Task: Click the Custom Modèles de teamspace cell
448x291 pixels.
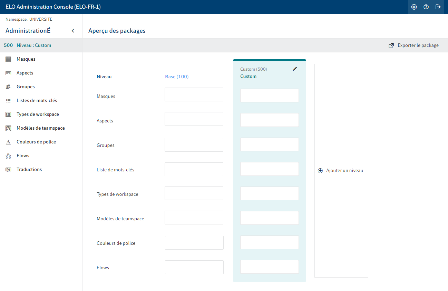Action: (x=270, y=218)
